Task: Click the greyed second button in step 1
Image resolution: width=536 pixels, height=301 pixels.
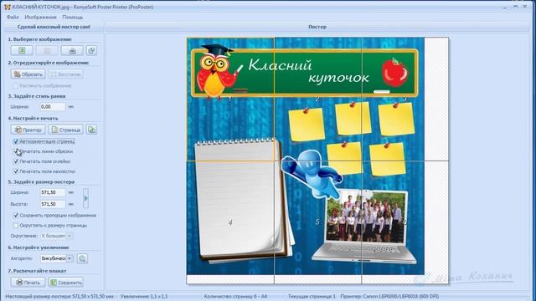Action: [x=47, y=50]
